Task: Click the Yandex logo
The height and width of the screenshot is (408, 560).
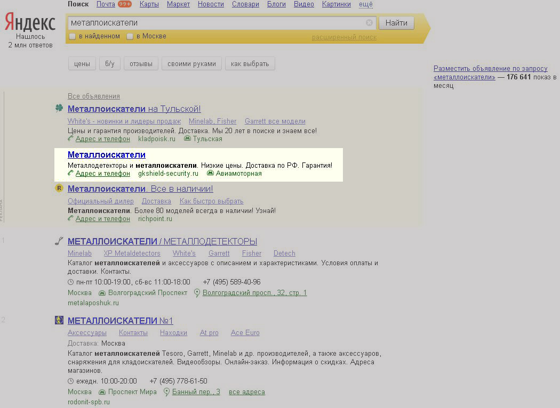Action: pos(30,22)
